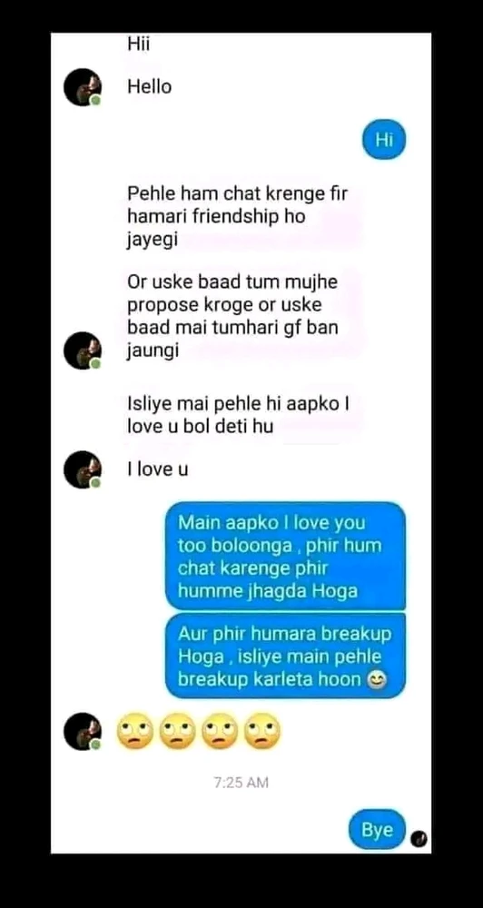Open the profile picture beside 'I love u'
The width and height of the screenshot is (483, 908).
pos(83,469)
